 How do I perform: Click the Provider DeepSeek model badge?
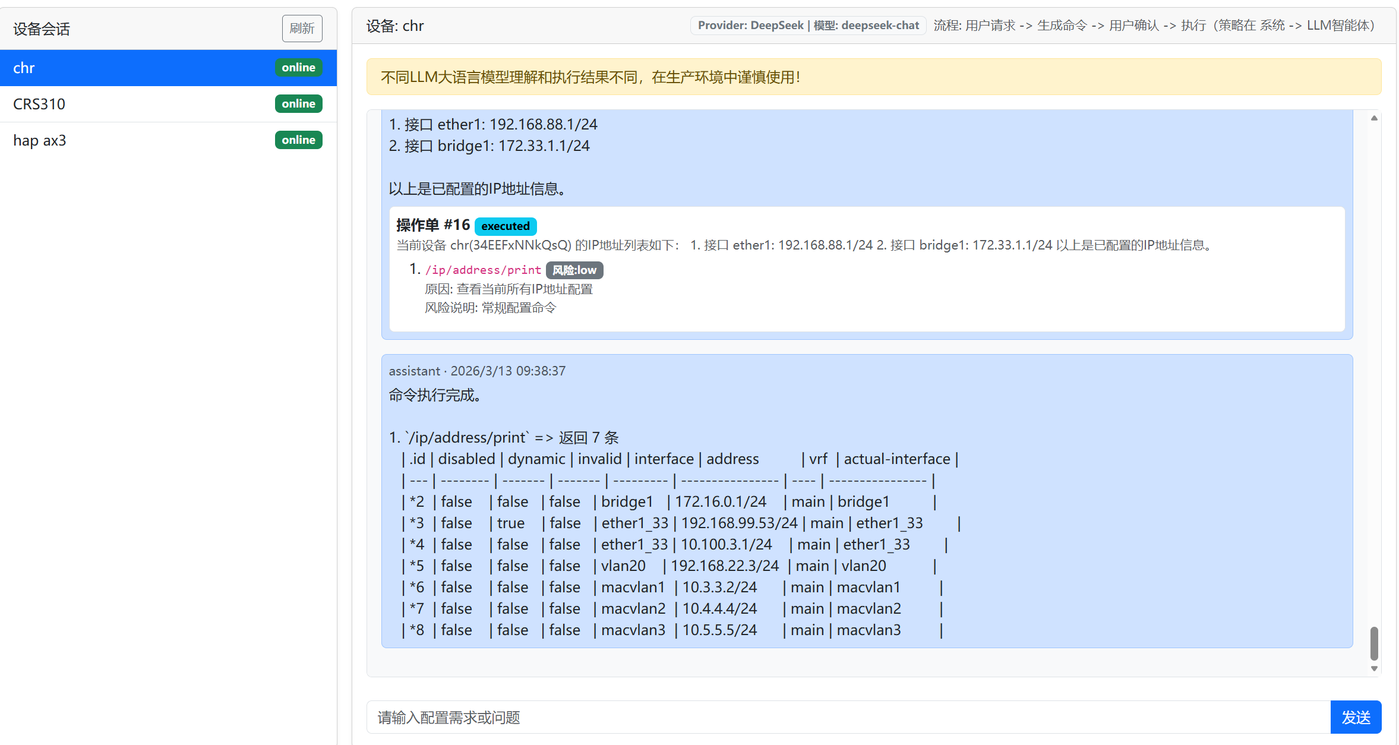tap(808, 26)
